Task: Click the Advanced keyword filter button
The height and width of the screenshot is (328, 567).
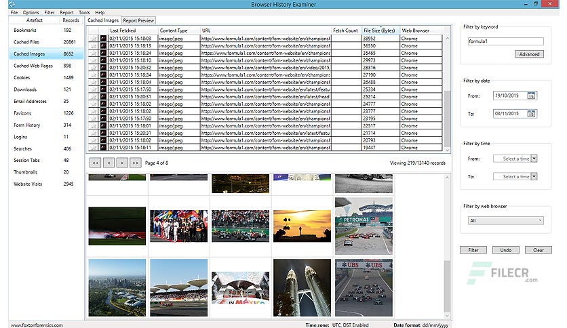Action: (x=529, y=54)
